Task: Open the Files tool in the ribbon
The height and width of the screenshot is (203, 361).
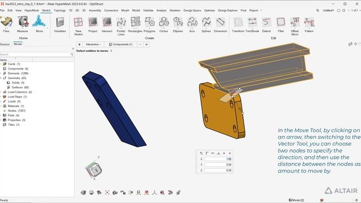Action: click(x=6, y=24)
